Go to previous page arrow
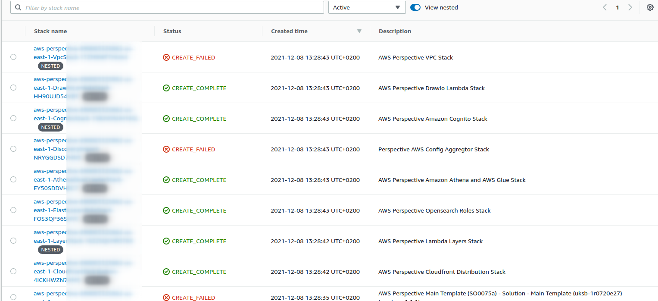Viewport: 658px width, 301px height. tap(605, 7)
